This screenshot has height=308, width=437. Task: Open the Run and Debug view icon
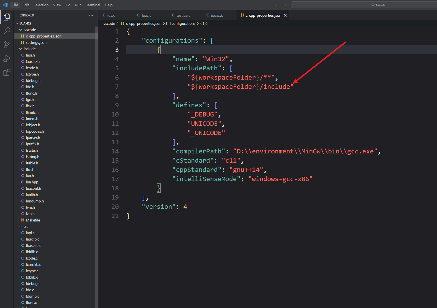coord(7,59)
